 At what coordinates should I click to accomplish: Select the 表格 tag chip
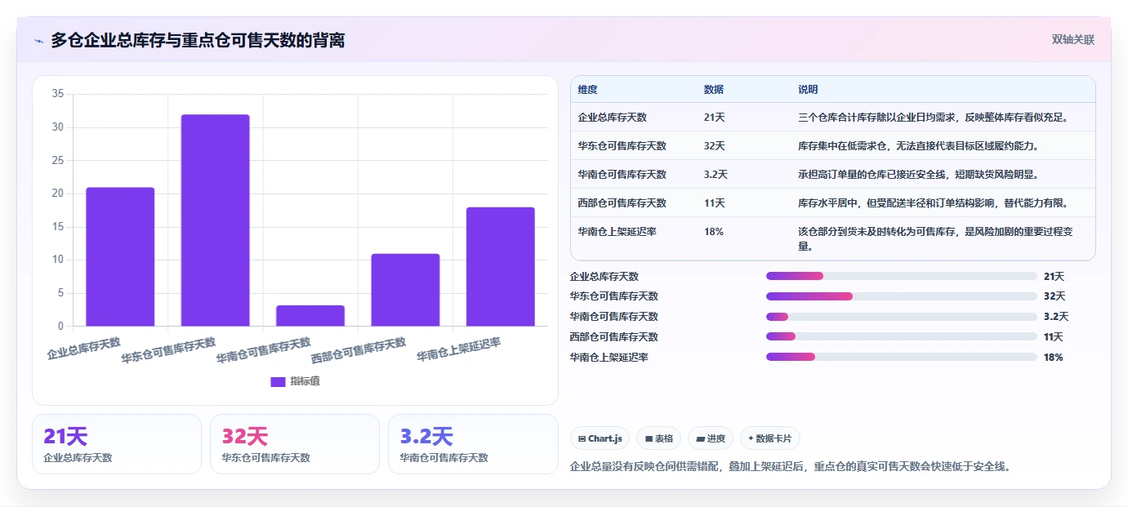pyautogui.click(x=658, y=438)
